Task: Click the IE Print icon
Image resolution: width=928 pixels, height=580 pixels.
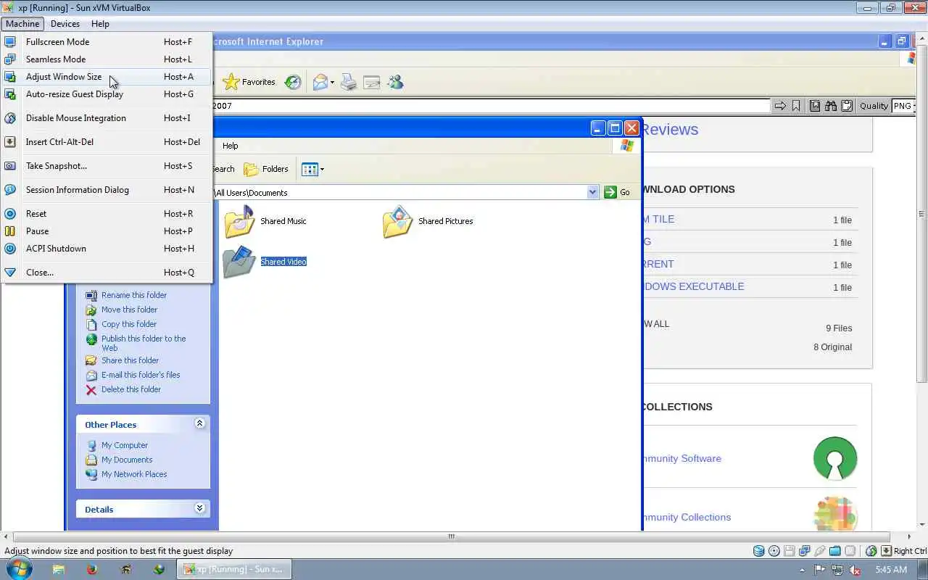Action: coord(349,83)
